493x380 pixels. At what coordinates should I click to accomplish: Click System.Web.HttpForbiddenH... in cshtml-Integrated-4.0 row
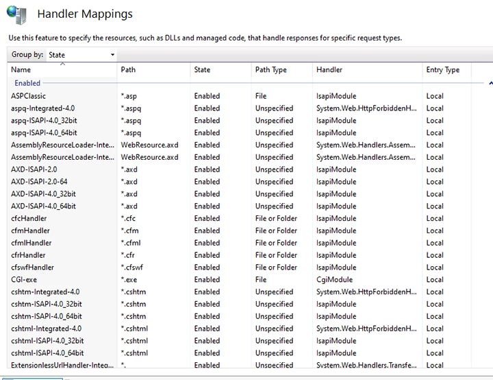[x=366, y=329]
